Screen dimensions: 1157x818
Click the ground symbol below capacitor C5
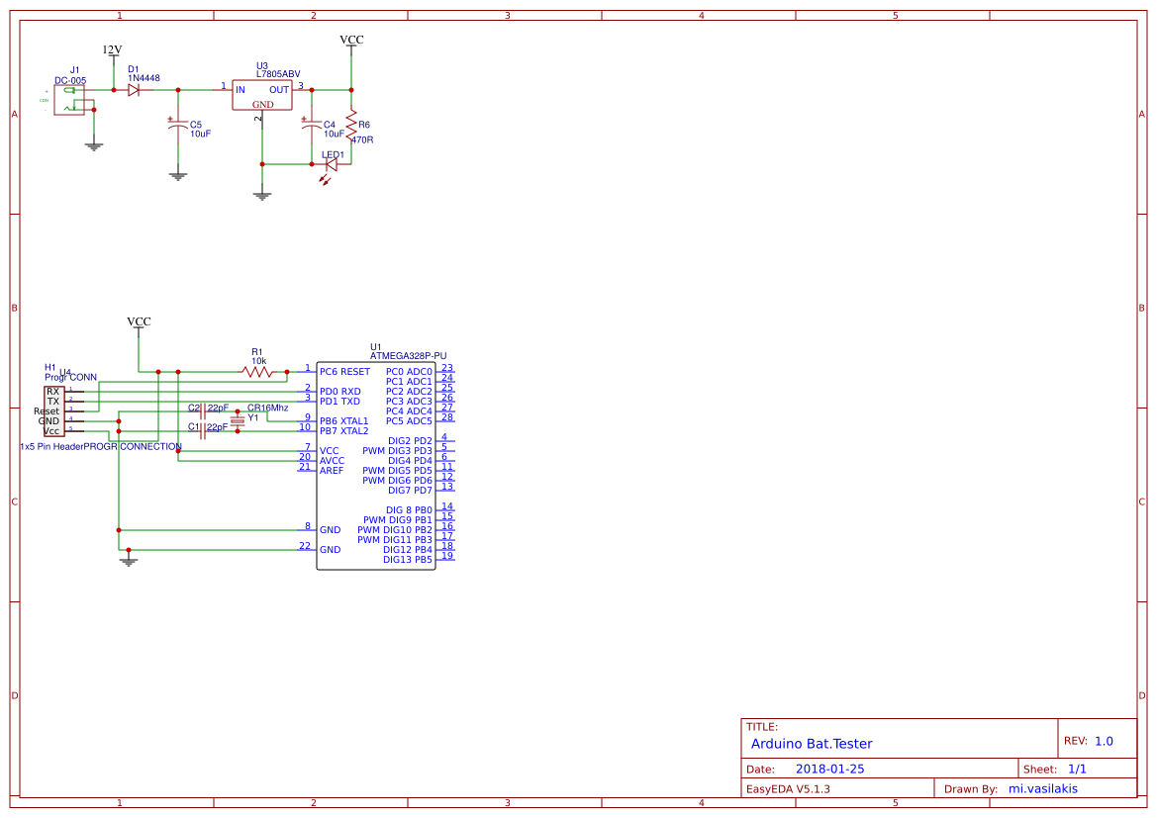click(177, 175)
